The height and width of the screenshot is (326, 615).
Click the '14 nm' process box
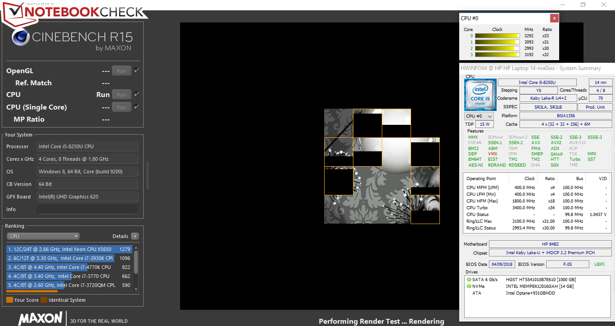600,83
